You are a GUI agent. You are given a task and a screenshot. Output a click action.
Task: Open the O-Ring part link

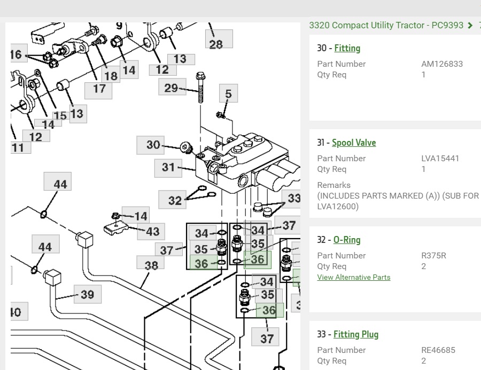347,240
